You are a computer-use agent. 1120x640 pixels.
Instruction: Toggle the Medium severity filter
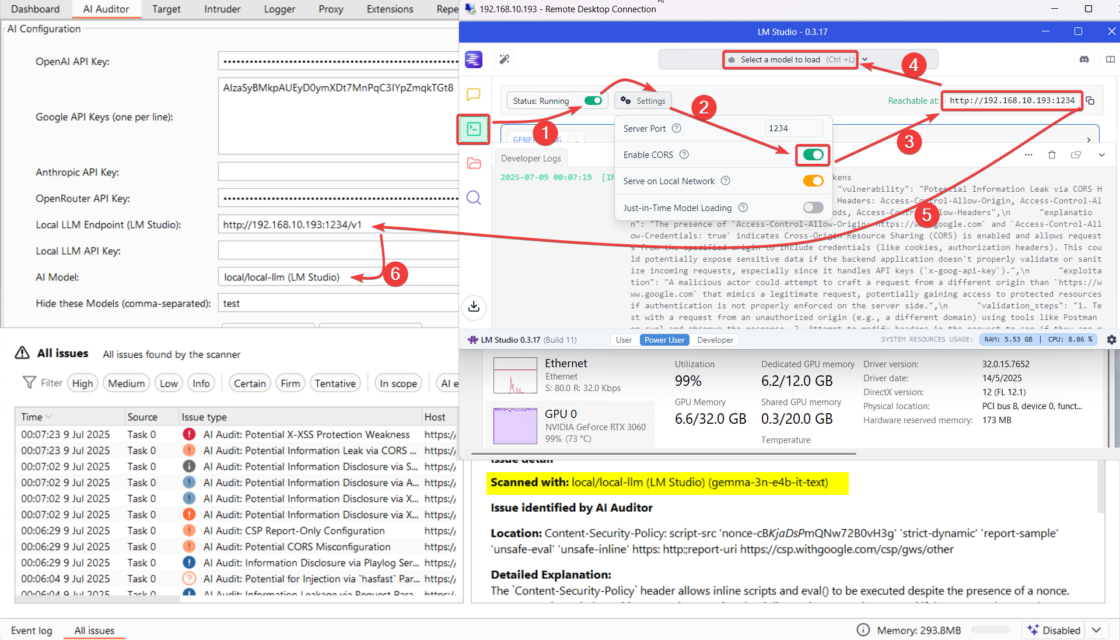[x=126, y=383]
